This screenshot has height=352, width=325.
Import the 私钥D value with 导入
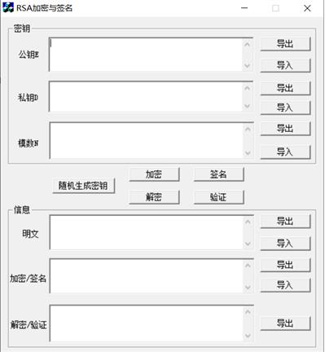(x=285, y=108)
